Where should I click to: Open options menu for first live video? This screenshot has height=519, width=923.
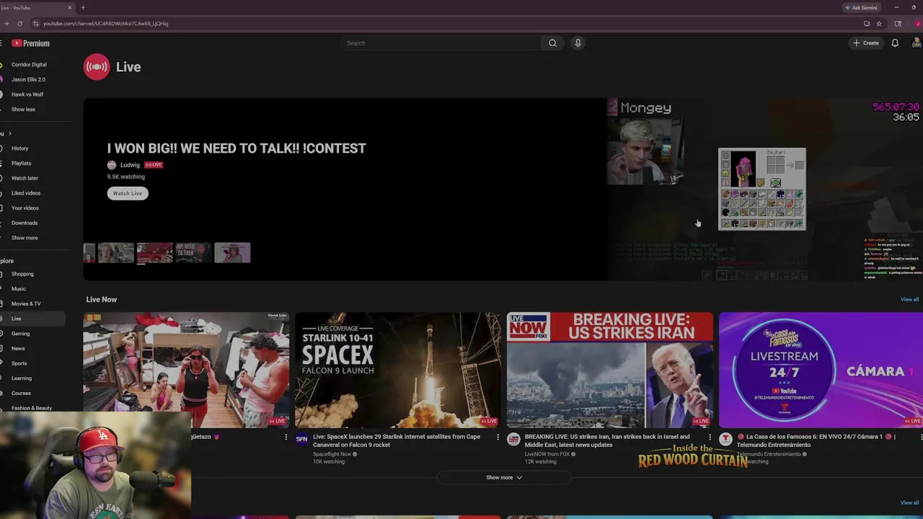(x=286, y=437)
